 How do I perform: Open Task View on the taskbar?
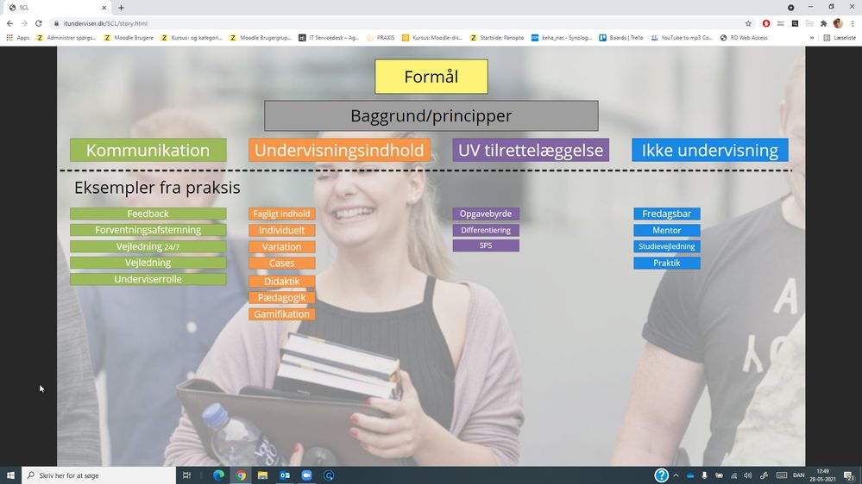pos(186,475)
